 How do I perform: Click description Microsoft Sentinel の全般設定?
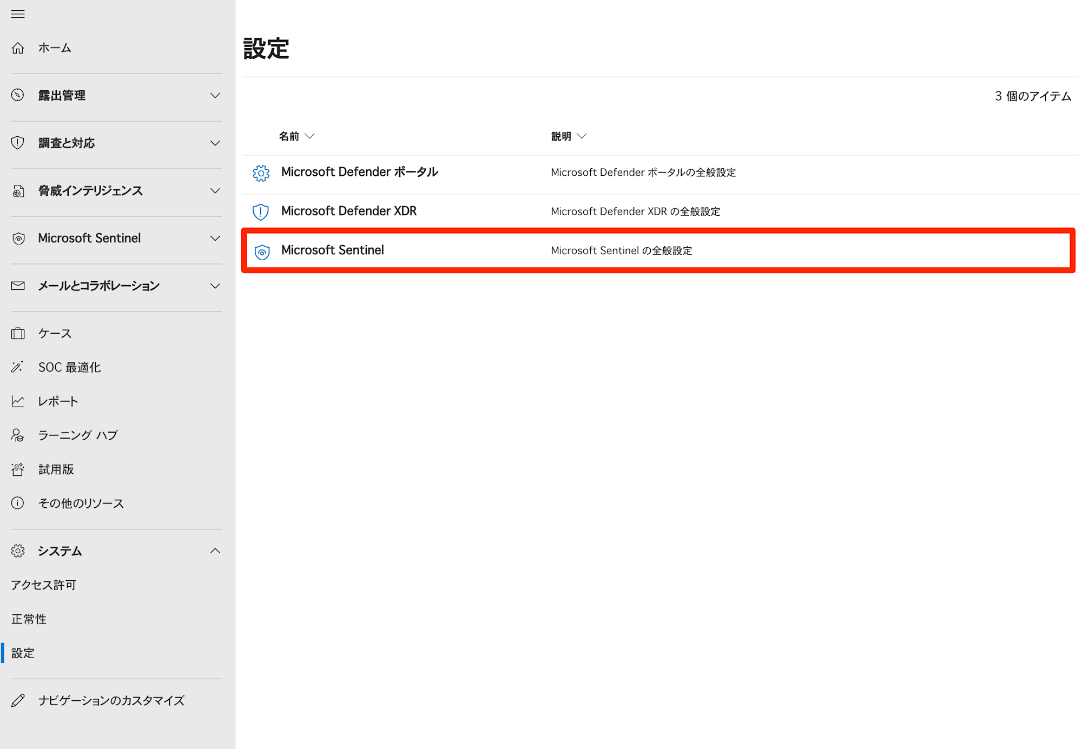[x=621, y=250]
